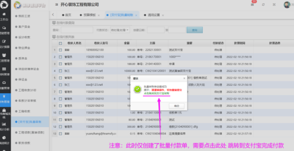The image size is (294, 151).
Task: Select checkbox for row 13 yuanzhang account
Action: coord(60,133)
